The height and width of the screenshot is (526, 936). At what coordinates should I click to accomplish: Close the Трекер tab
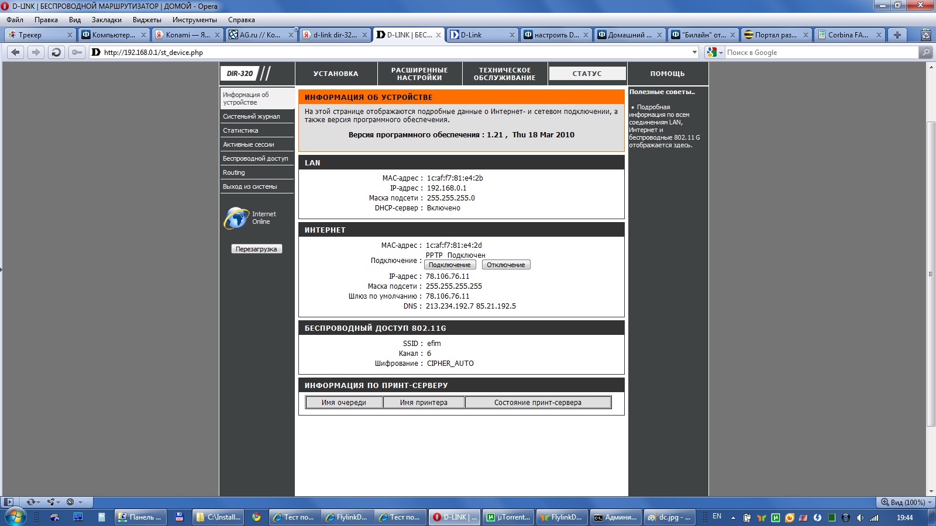(x=70, y=35)
